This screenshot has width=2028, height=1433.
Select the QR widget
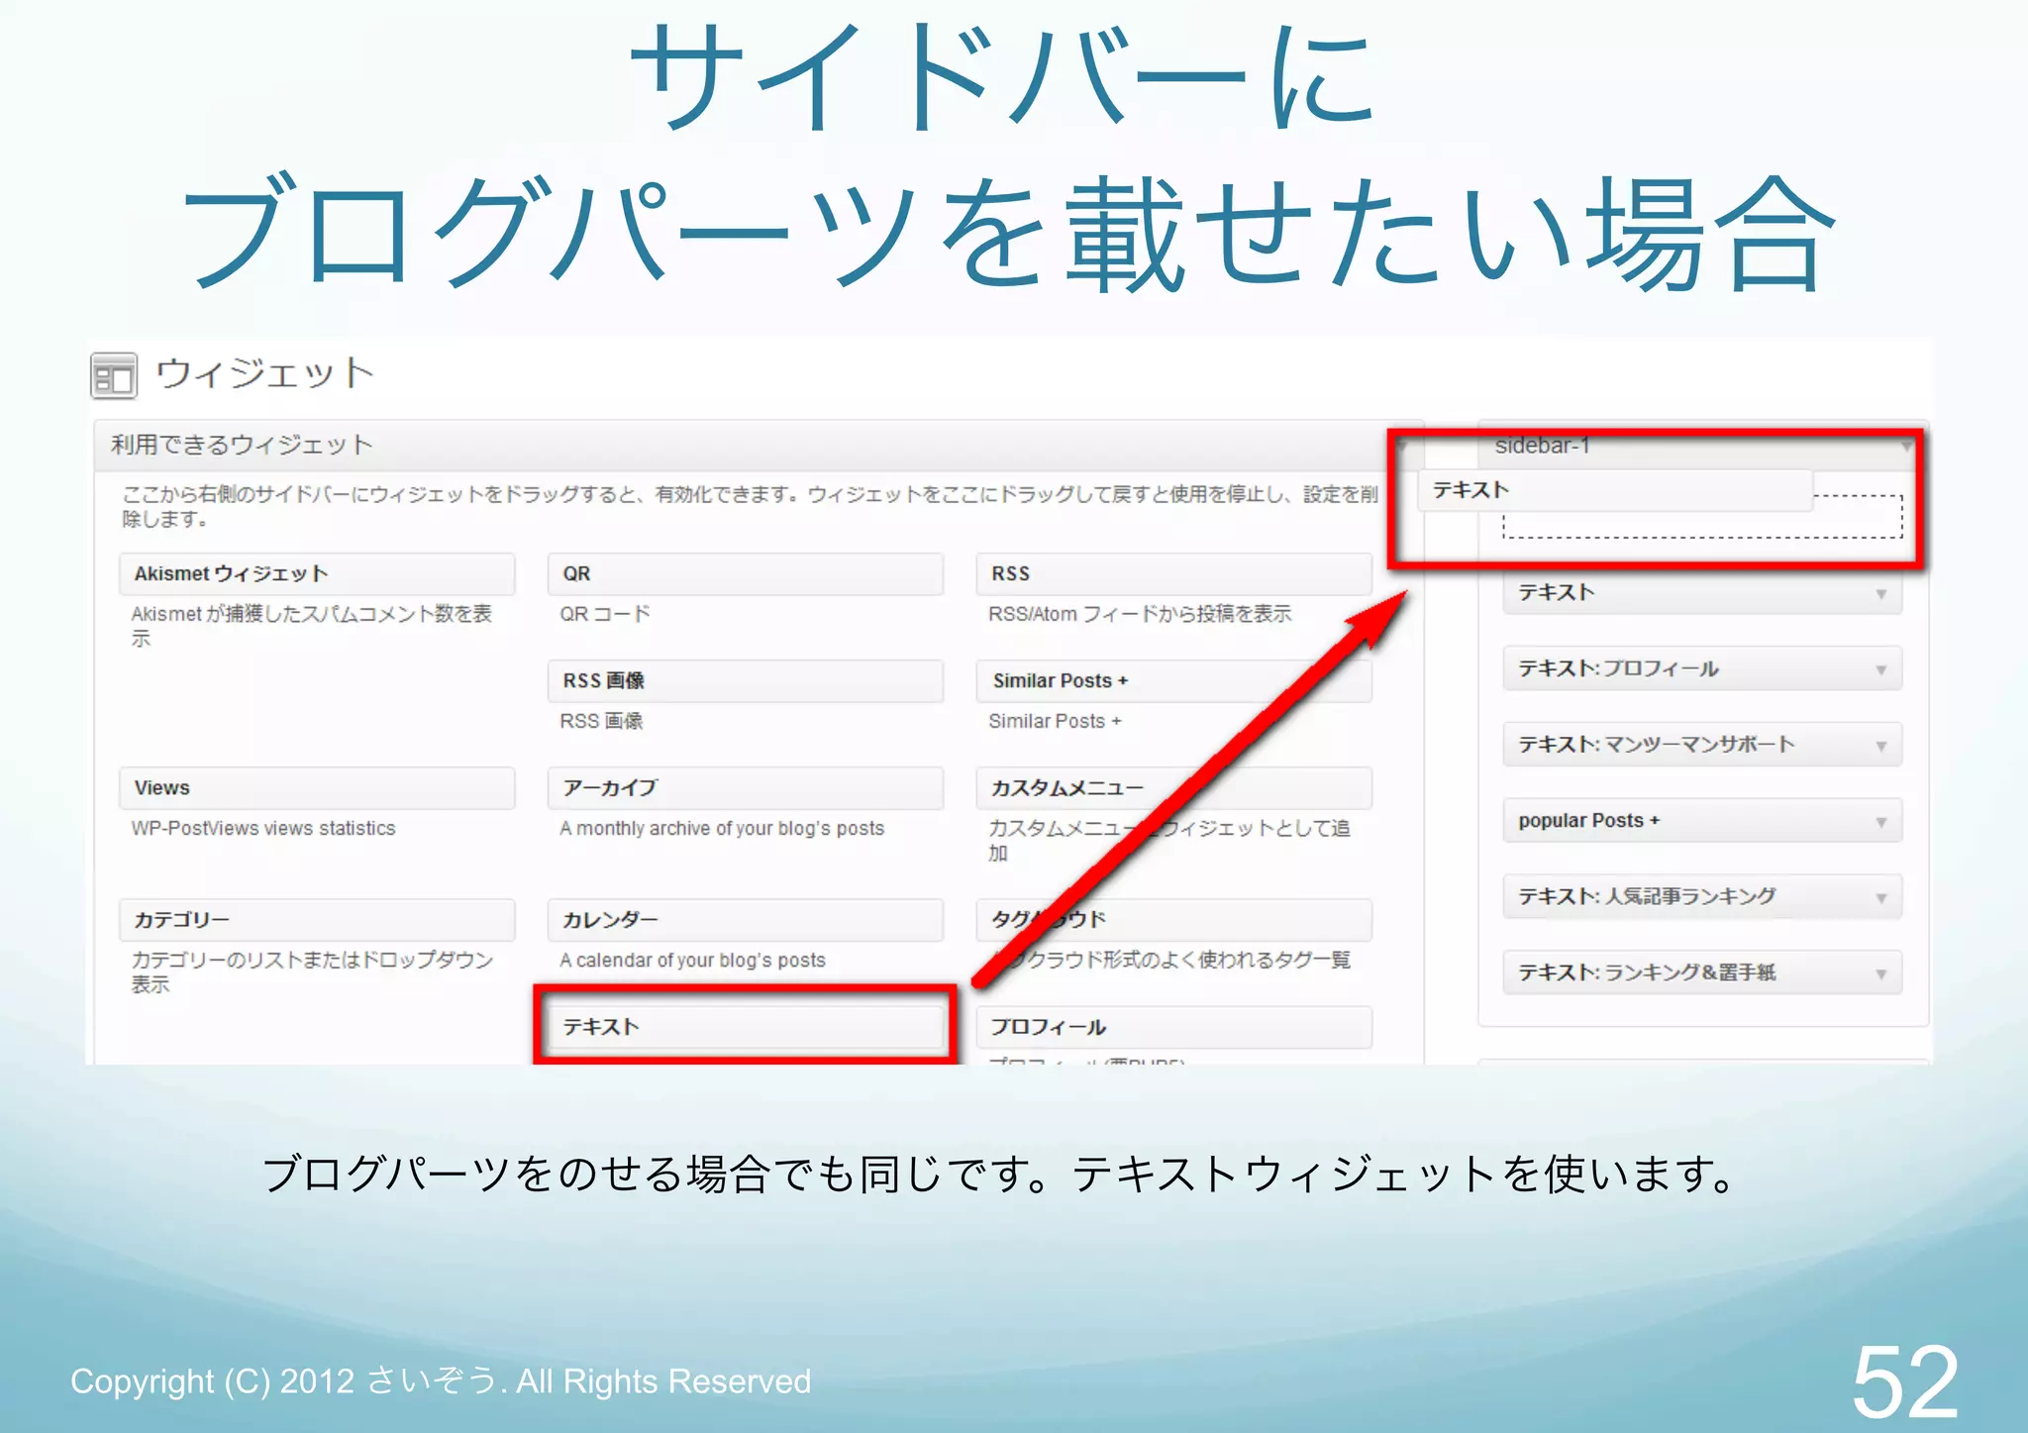(x=746, y=574)
